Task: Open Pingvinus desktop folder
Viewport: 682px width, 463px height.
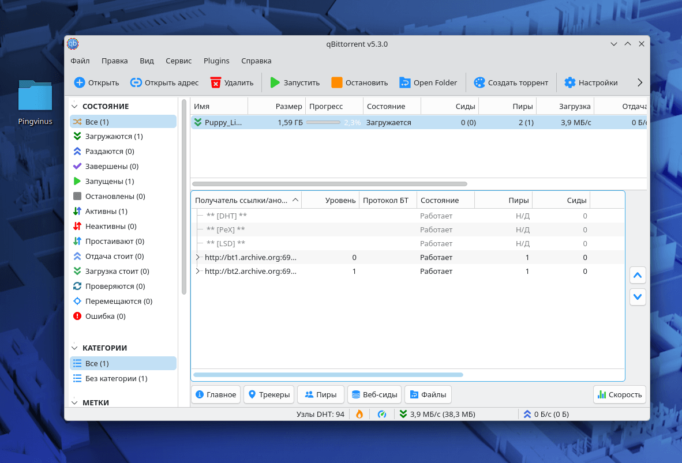Action: 35,103
